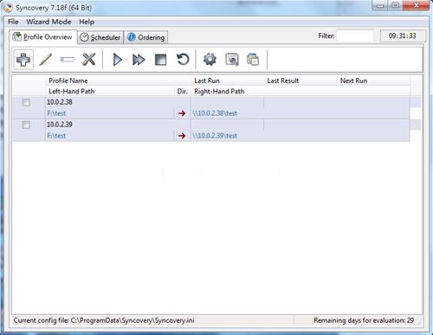Click the \\10.0.2.38\test right-hand path
The width and height of the screenshot is (433, 335).
click(215, 113)
